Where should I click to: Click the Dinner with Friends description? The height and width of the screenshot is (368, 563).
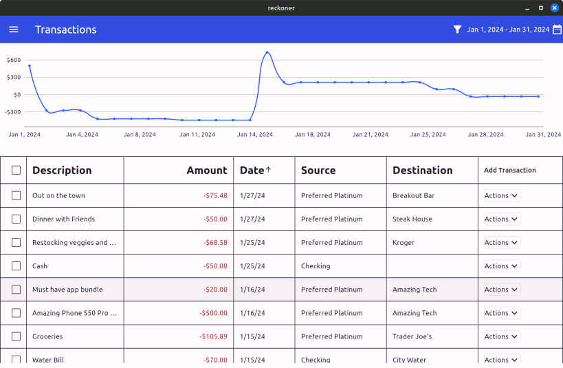[63, 219]
